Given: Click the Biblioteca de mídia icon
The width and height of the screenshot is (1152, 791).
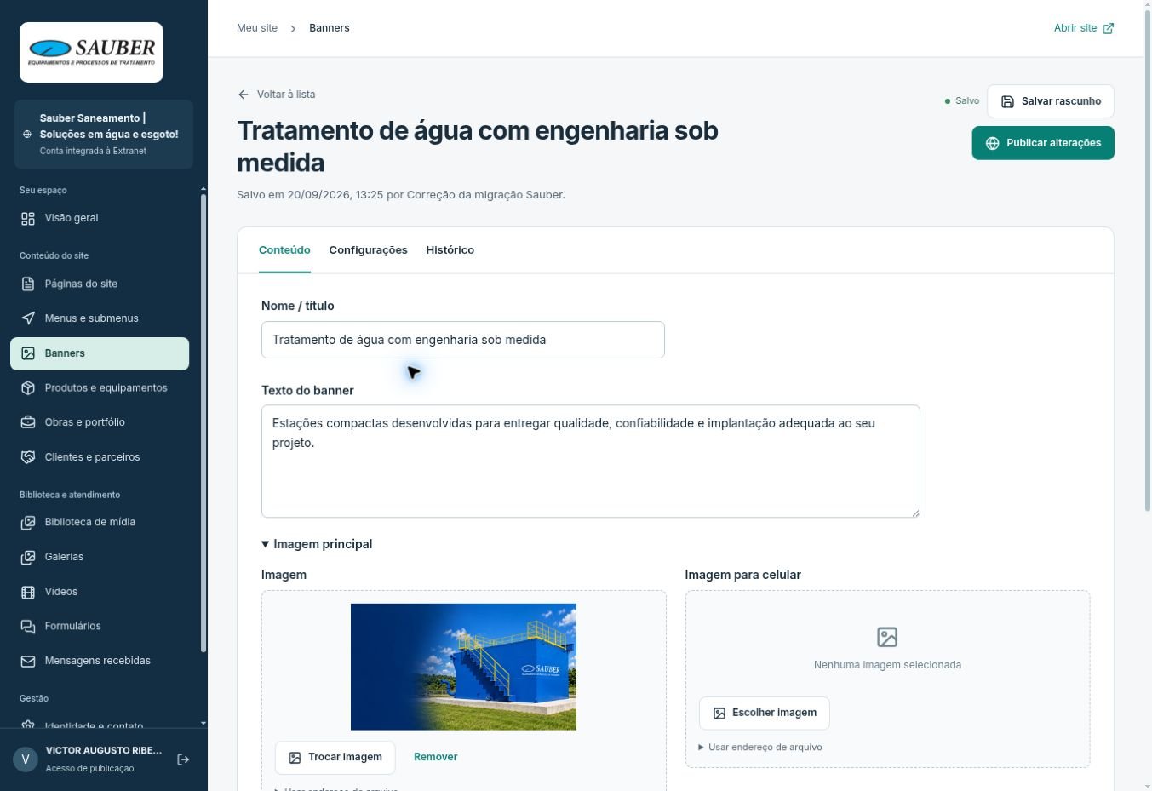Looking at the screenshot, I should 28,523.
